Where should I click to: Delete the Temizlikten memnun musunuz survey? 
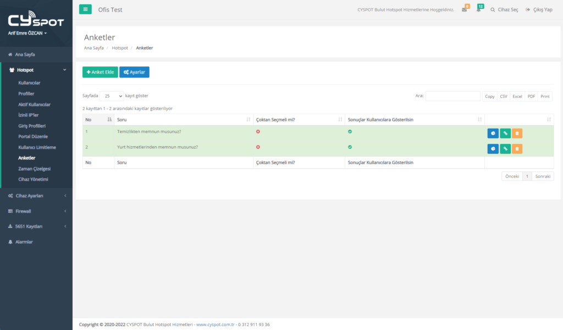pos(517,133)
